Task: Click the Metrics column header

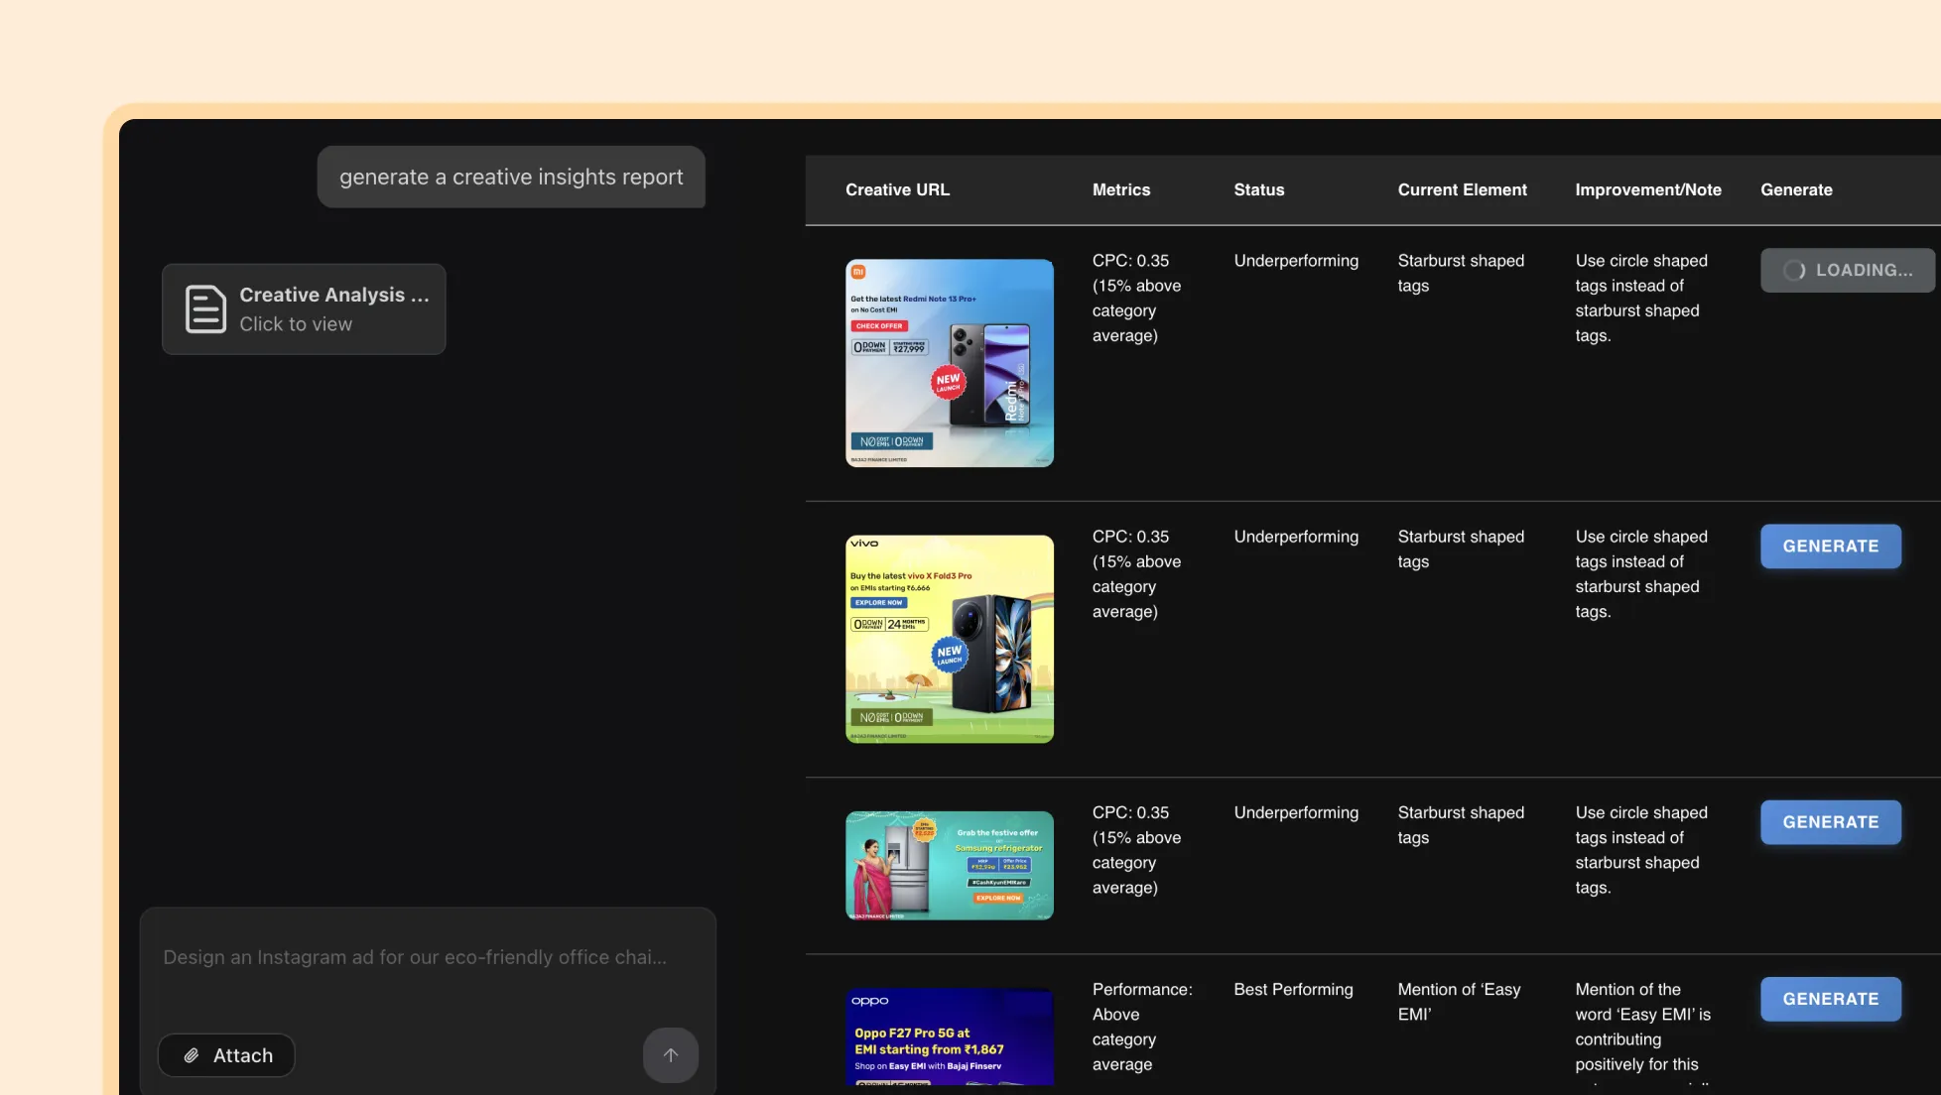Action: [x=1121, y=189]
